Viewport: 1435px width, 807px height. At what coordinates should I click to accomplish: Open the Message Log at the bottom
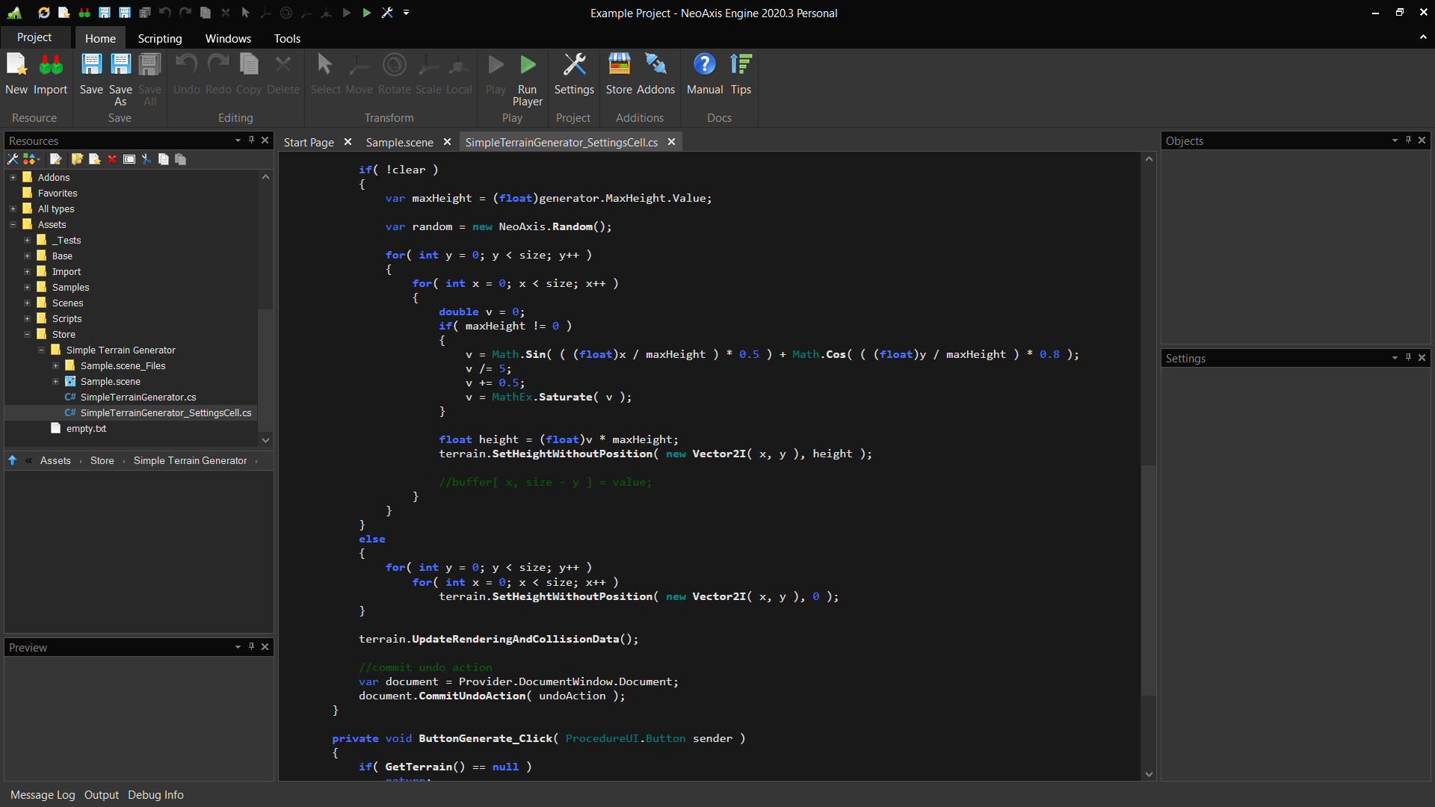pyautogui.click(x=42, y=794)
